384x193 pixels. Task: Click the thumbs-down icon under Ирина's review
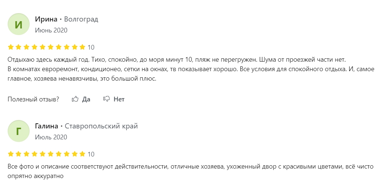tap(107, 99)
